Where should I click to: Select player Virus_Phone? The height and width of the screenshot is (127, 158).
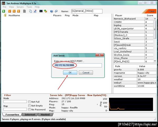134,58
